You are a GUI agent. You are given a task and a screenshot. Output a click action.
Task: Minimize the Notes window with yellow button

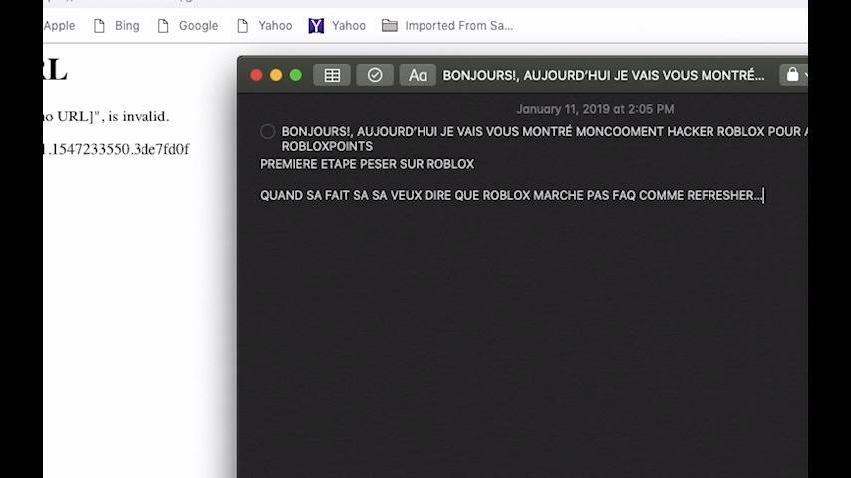[x=276, y=75]
